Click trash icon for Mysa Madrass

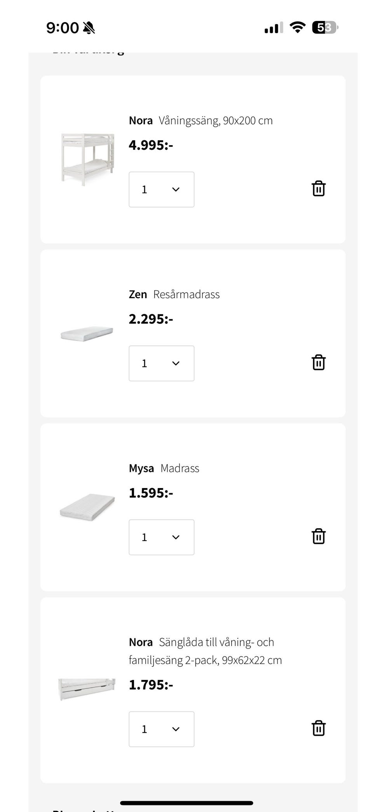coord(318,536)
